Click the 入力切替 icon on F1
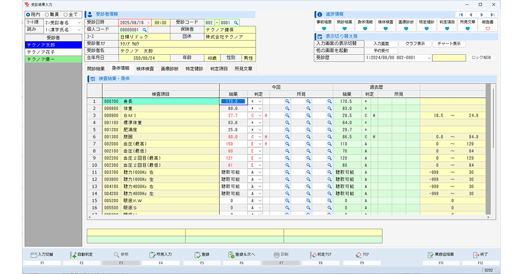The width and height of the screenshot is (523, 274). point(42,254)
